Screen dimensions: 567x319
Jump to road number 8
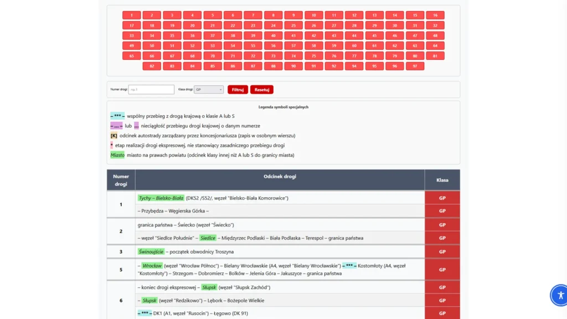pos(273,16)
